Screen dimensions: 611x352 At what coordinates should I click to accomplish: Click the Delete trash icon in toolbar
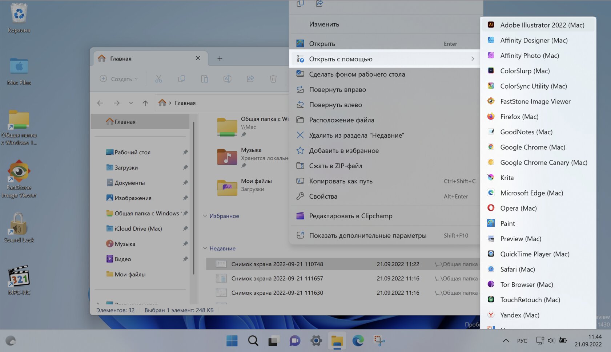[273, 79]
